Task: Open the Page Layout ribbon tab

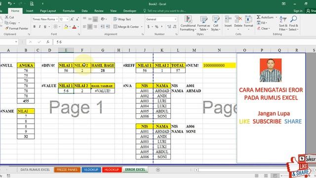Action: click(x=48, y=11)
